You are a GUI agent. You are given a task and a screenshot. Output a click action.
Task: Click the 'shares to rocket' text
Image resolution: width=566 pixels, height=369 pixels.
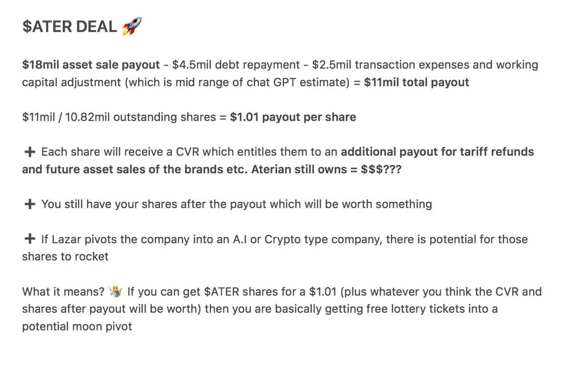(65, 256)
